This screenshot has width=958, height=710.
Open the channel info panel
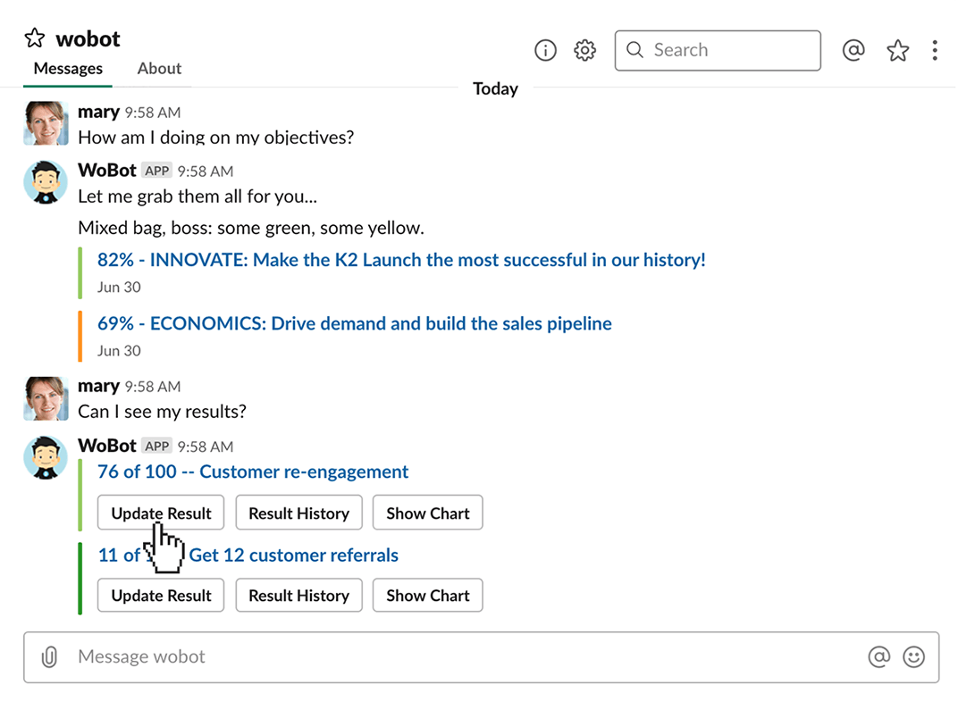(x=545, y=50)
